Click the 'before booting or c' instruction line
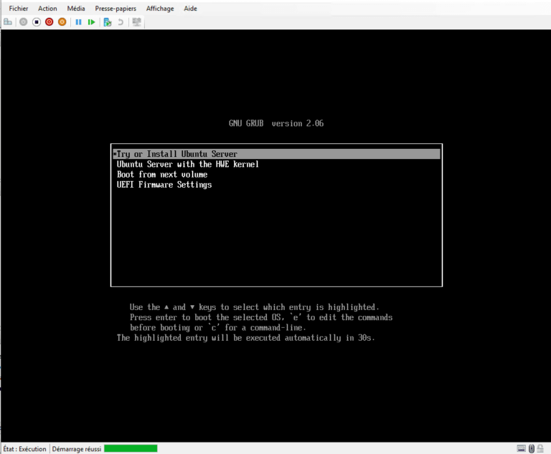 point(218,328)
